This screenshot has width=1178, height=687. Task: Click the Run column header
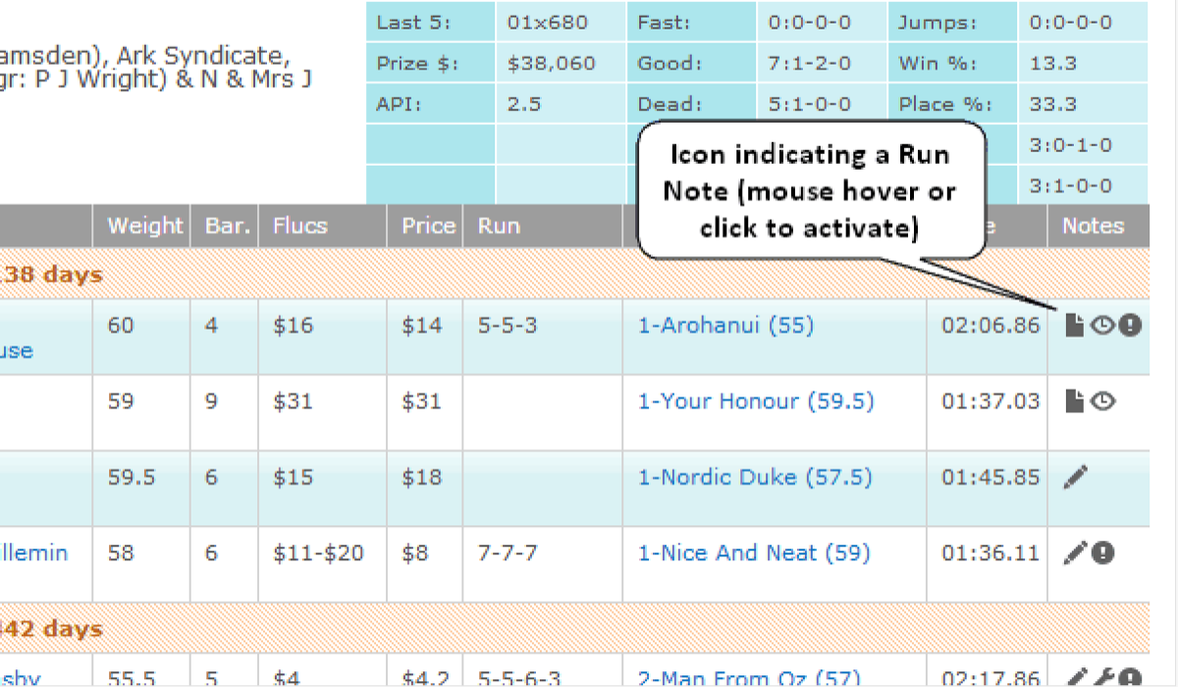pos(498,226)
